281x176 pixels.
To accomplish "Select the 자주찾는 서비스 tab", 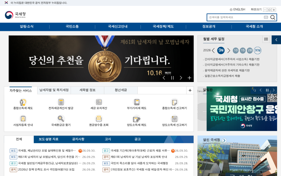I will [x=21, y=90].
